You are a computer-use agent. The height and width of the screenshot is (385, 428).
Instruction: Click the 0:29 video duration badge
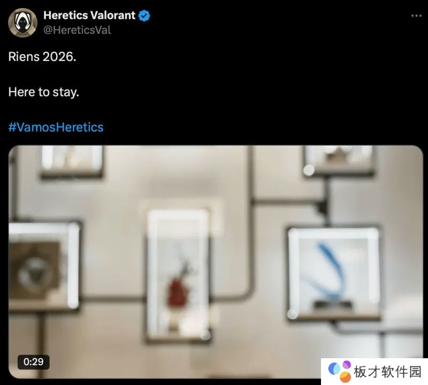click(34, 362)
